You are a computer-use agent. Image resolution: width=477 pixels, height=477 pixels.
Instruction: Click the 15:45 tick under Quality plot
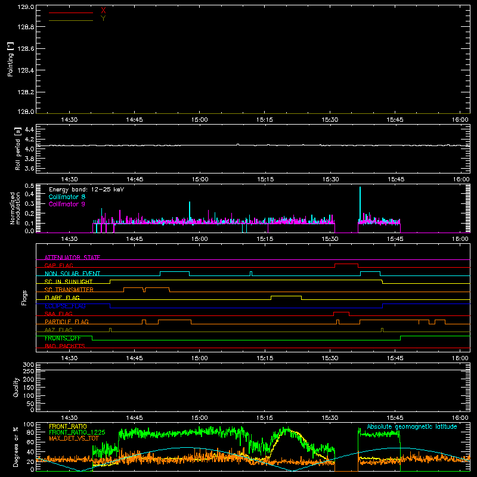[x=395, y=418]
